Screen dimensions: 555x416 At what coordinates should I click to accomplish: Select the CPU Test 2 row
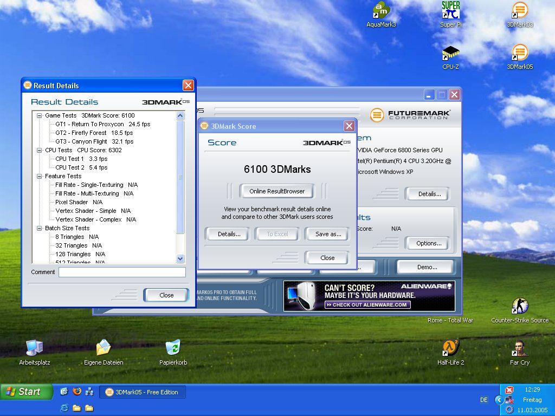pos(81,168)
